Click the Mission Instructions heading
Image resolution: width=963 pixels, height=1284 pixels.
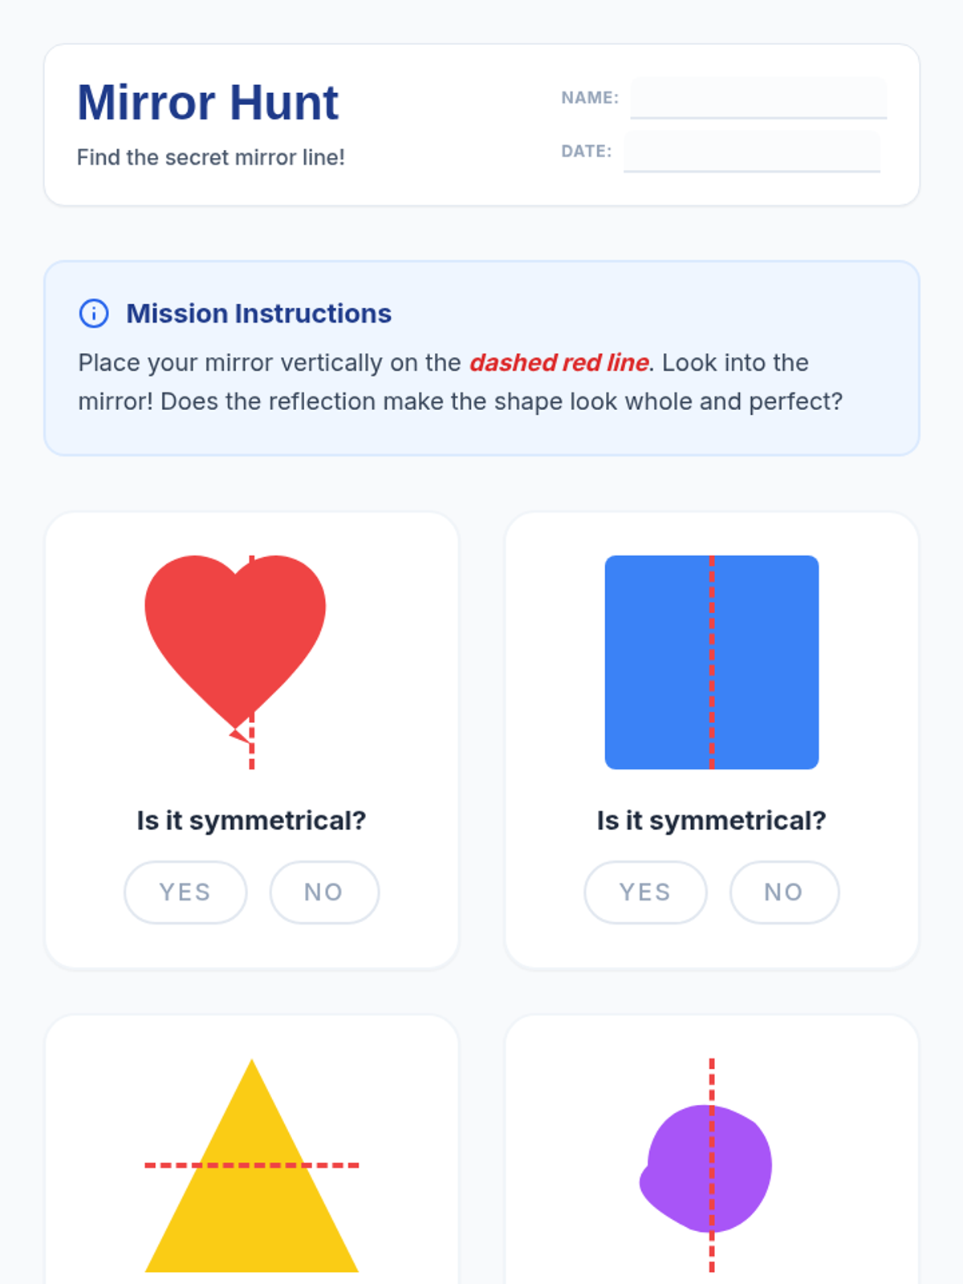click(x=258, y=313)
